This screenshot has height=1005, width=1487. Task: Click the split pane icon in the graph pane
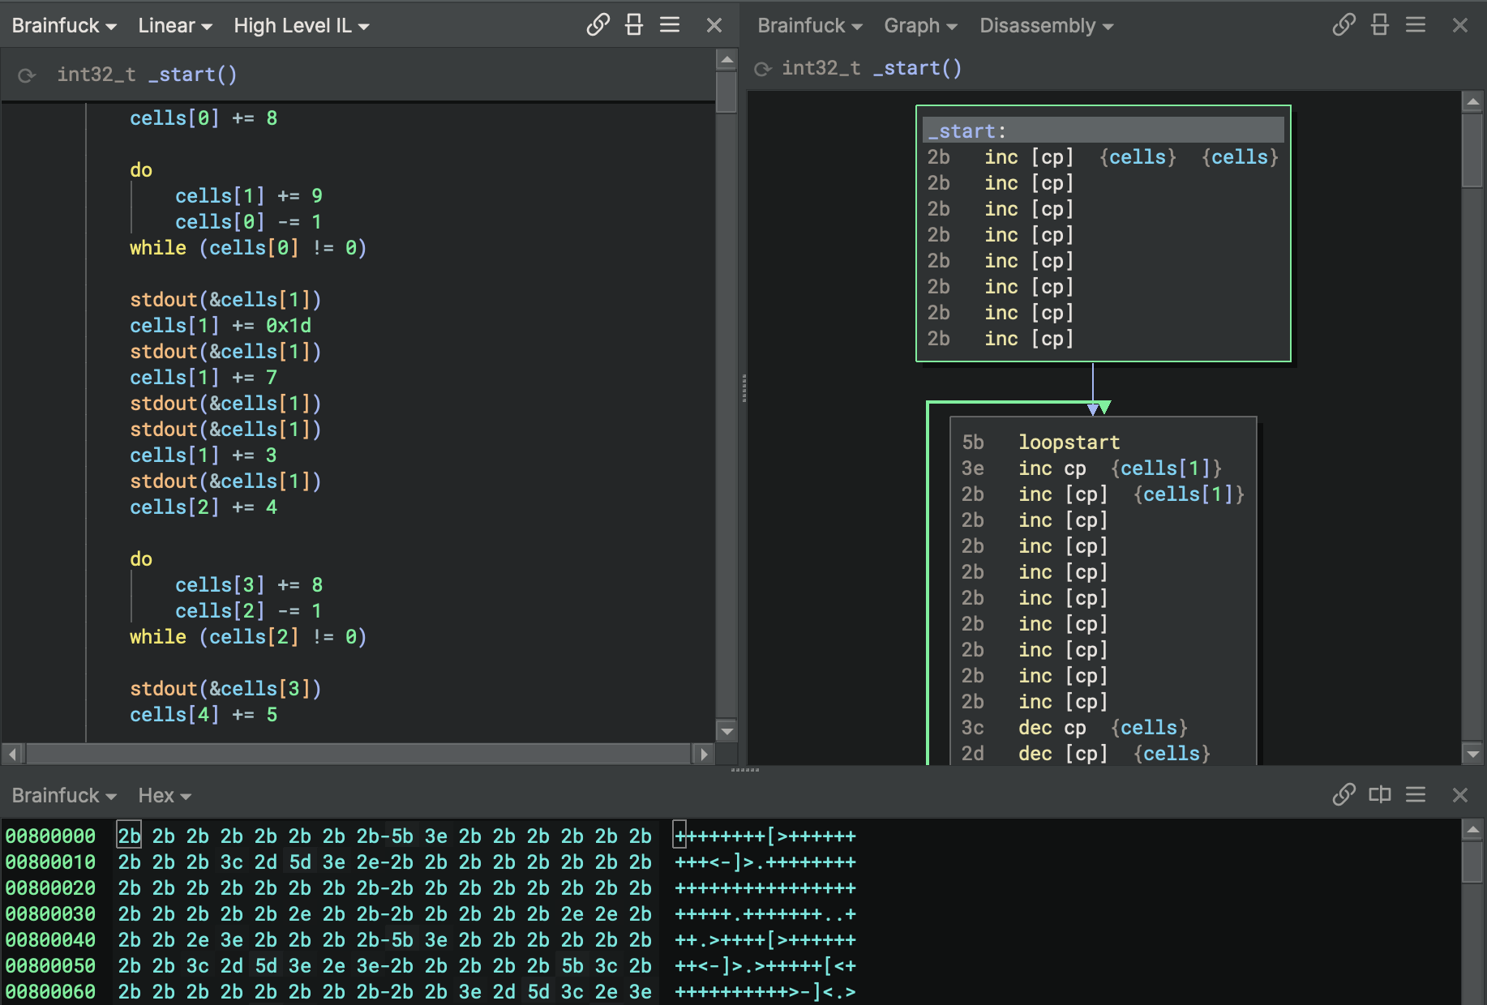[x=1380, y=25]
